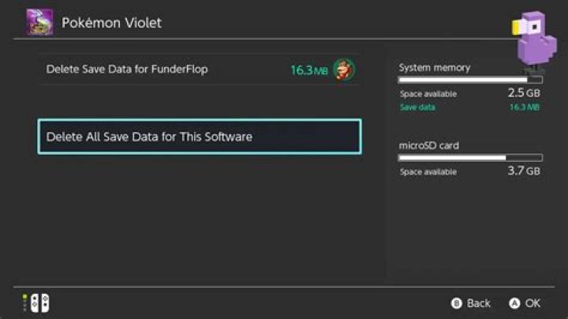
Task: Click the Pokémon Violet title text
Action: [111, 23]
